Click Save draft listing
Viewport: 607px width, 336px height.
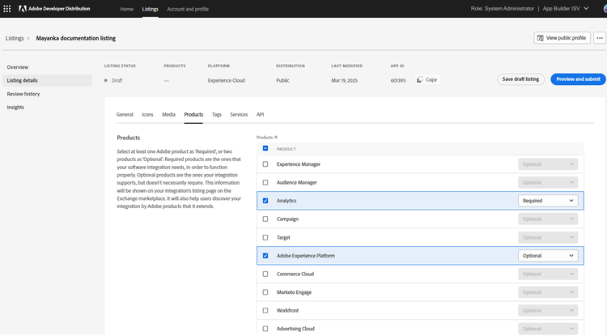pos(520,79)
